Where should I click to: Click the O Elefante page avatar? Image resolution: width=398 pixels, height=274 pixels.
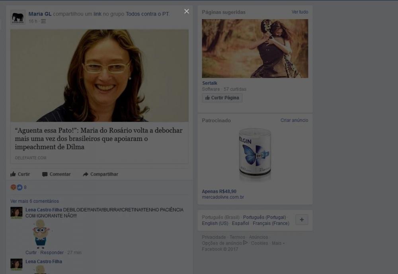point(18,17)
